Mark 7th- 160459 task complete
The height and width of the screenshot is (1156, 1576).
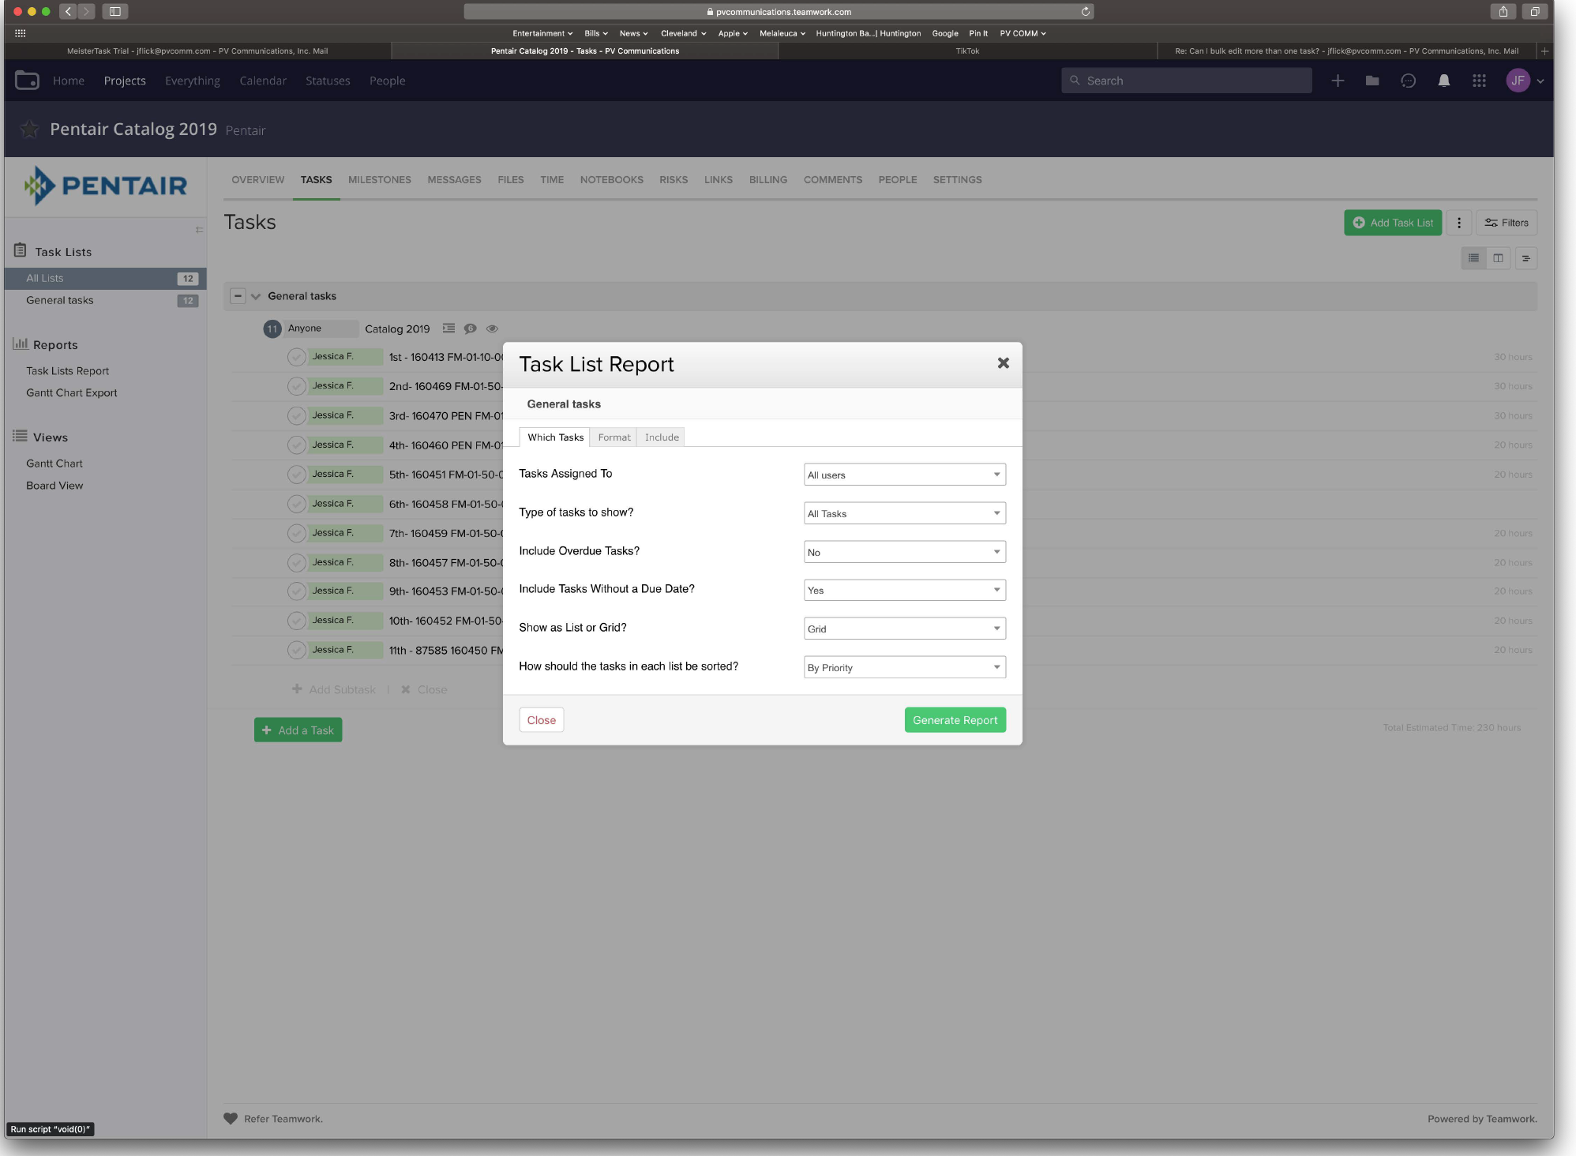click(x=296, y=533)
